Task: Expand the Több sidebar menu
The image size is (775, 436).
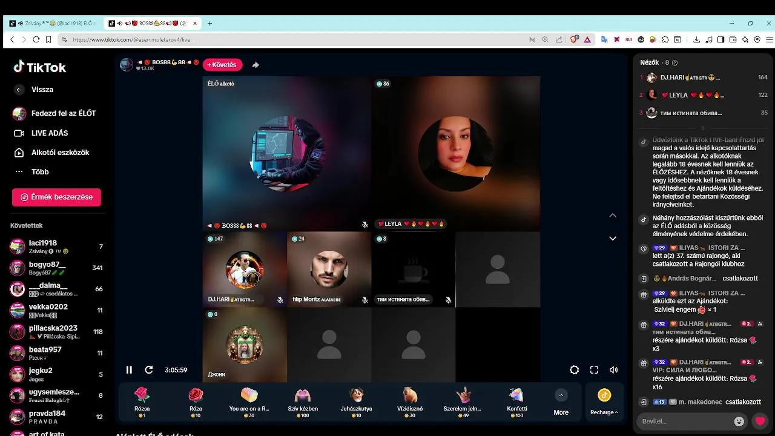Action: pyautogui.click(x=40, y=172)
